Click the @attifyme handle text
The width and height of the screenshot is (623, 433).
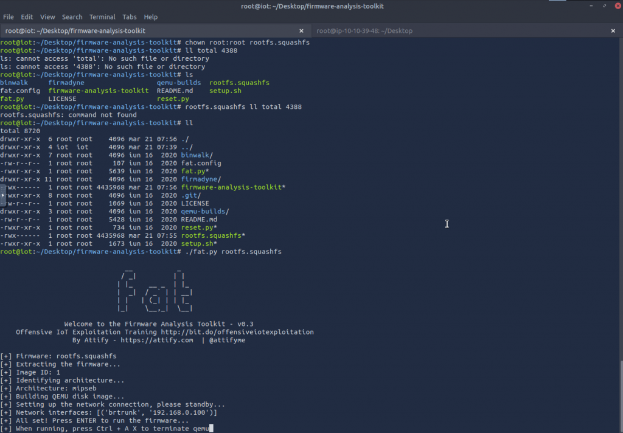[x=228, y=340]
